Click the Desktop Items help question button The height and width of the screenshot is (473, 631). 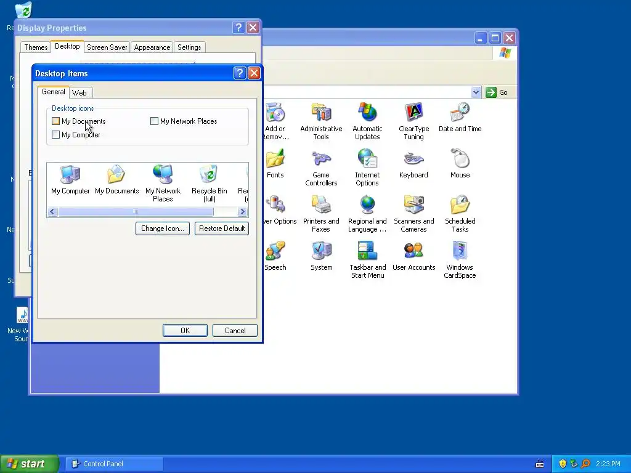(x=240, y=73)
